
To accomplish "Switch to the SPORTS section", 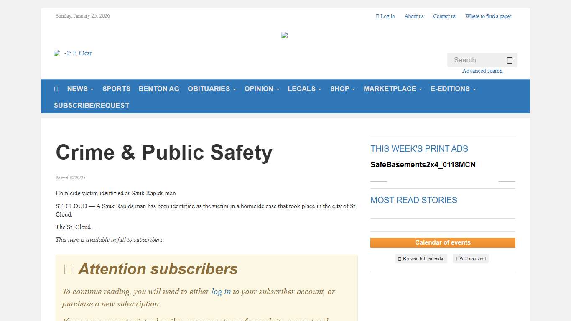I will (x=116, y=89).
